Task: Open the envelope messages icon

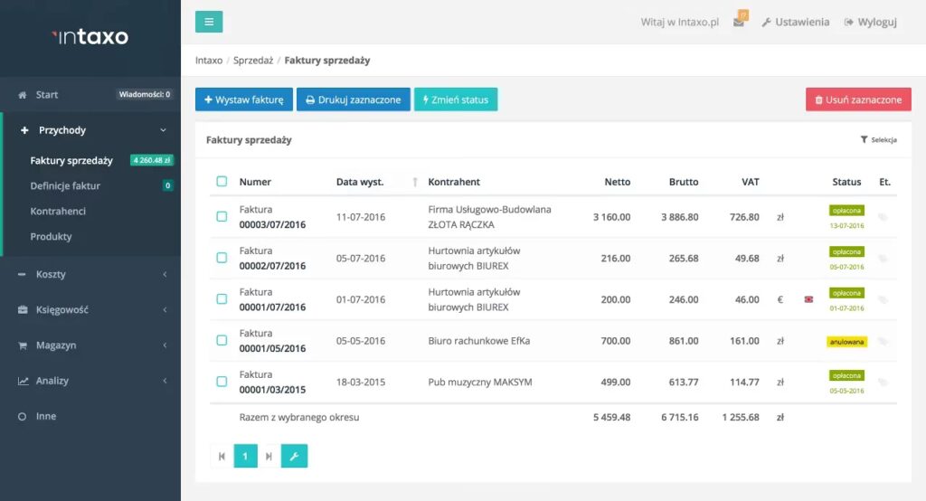Action: (739, 23)
